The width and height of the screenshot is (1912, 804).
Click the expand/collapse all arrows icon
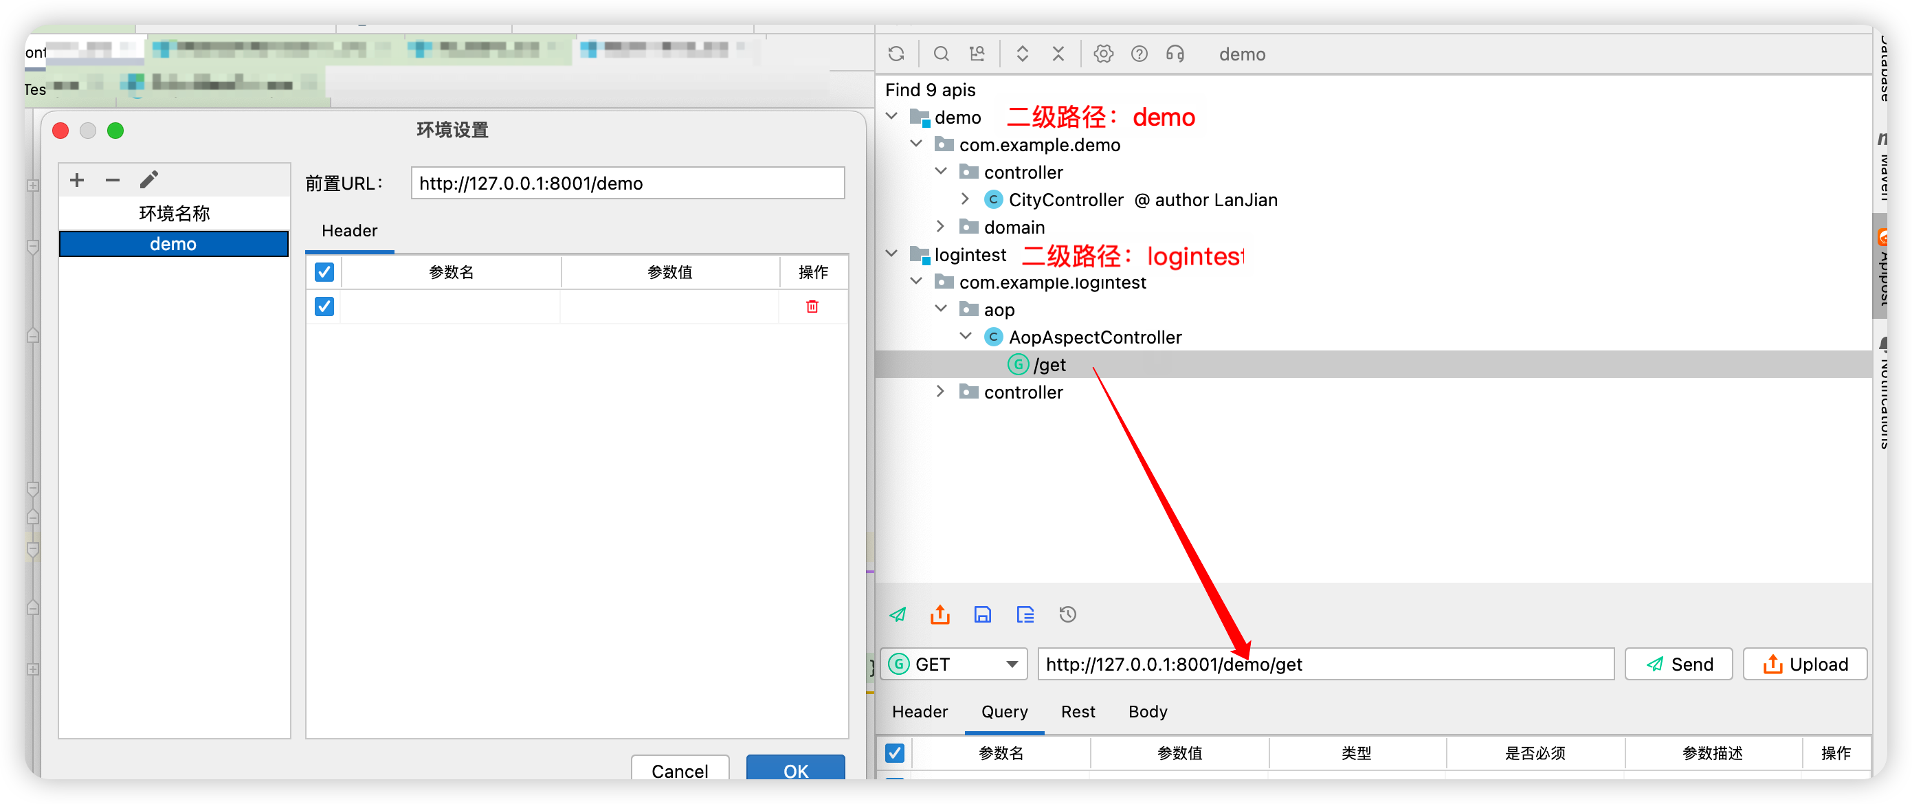[x=1022, y=54]
